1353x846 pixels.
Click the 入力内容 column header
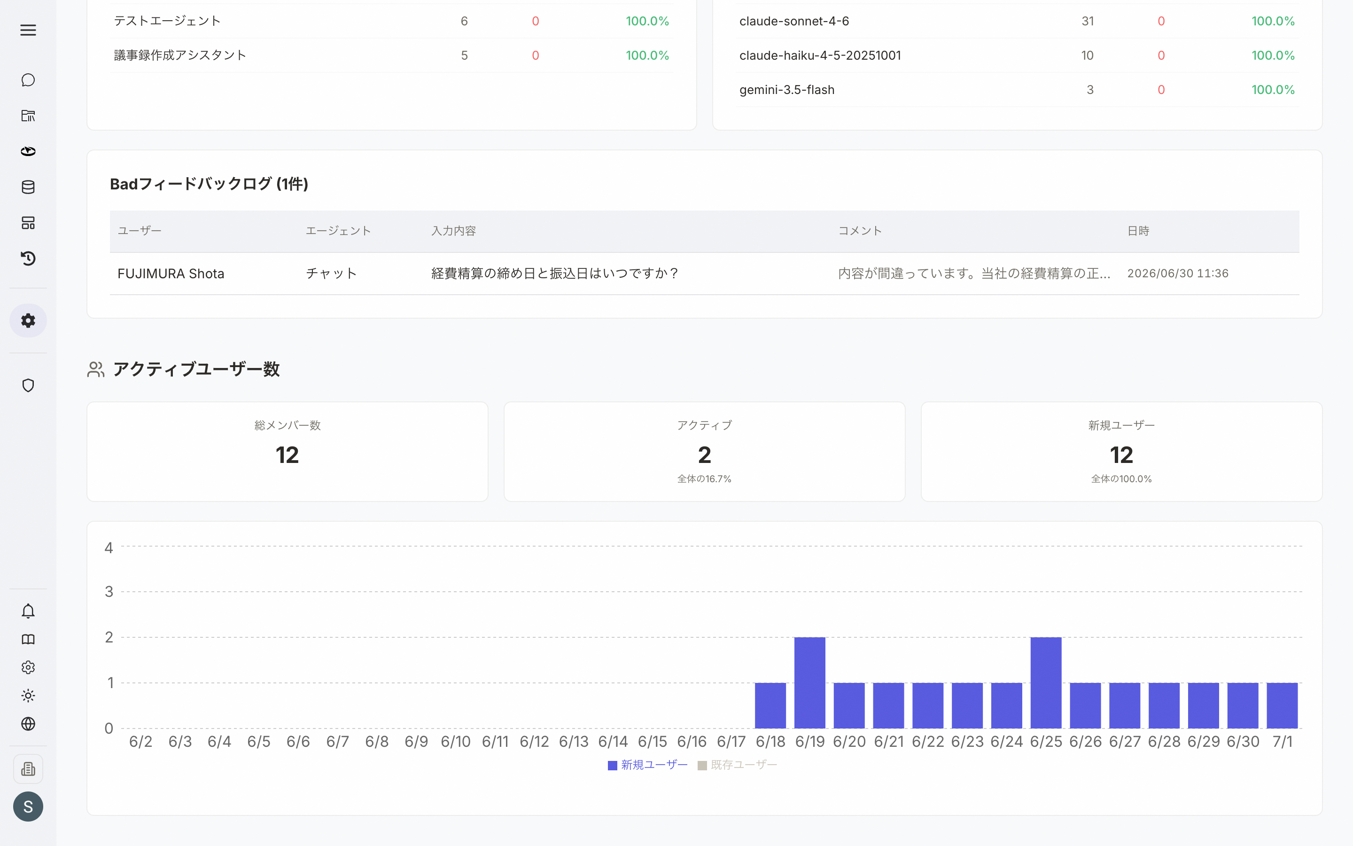[453, 231]
